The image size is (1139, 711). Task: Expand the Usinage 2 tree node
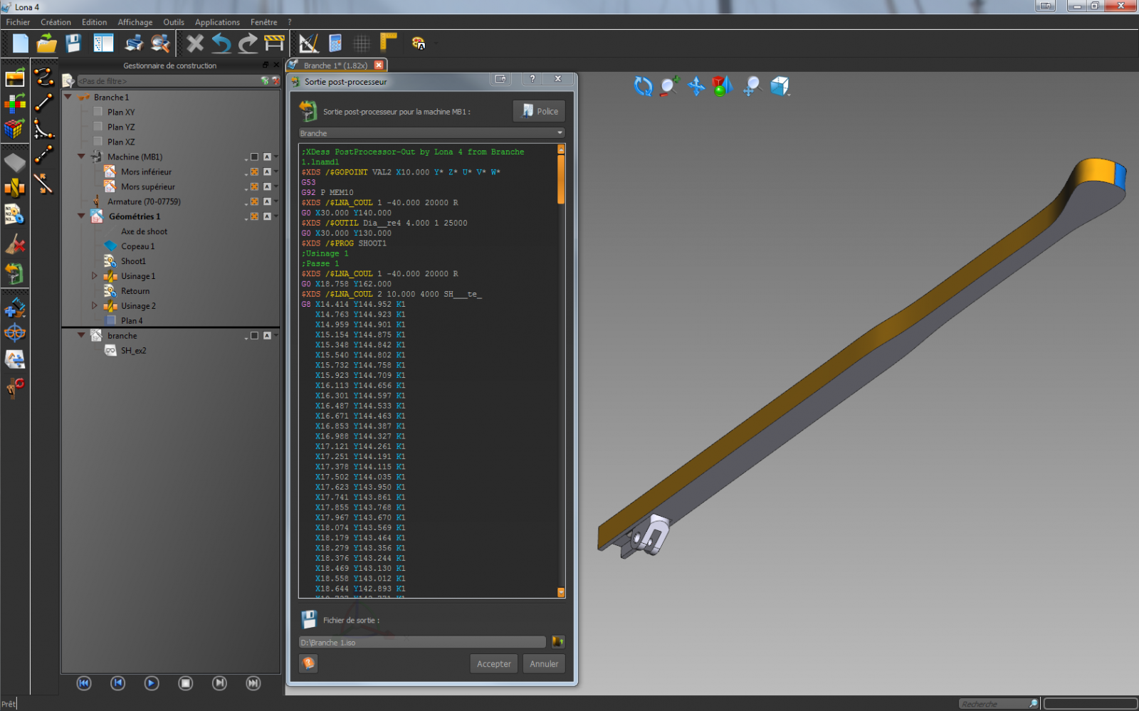94,306
